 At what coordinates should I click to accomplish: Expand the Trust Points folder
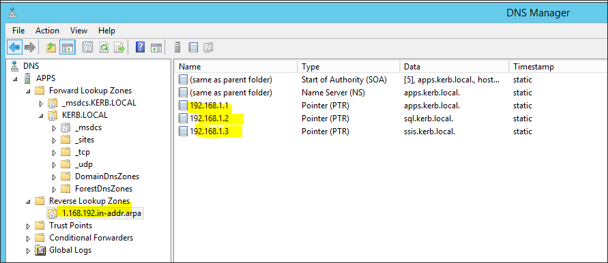(28, 226)
